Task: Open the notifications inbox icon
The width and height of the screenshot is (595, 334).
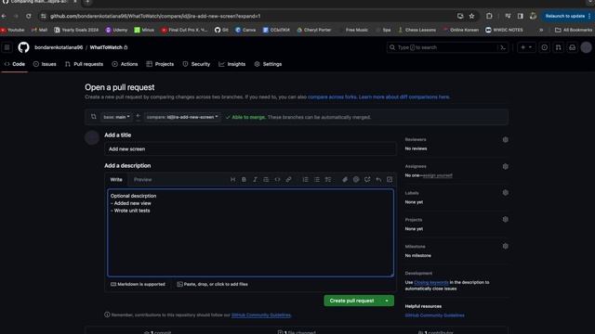Action: 572,47
